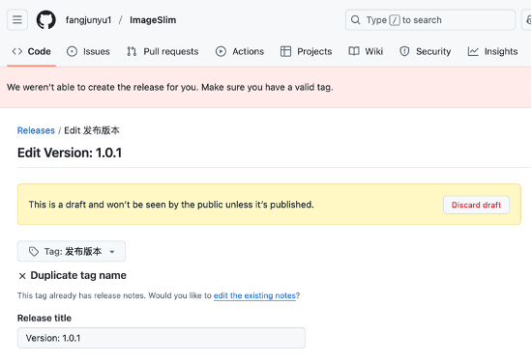The width and height of the screenshot is (532, 362).
Task: Click the GitHub Octocat logo
Action: [46, 20]
